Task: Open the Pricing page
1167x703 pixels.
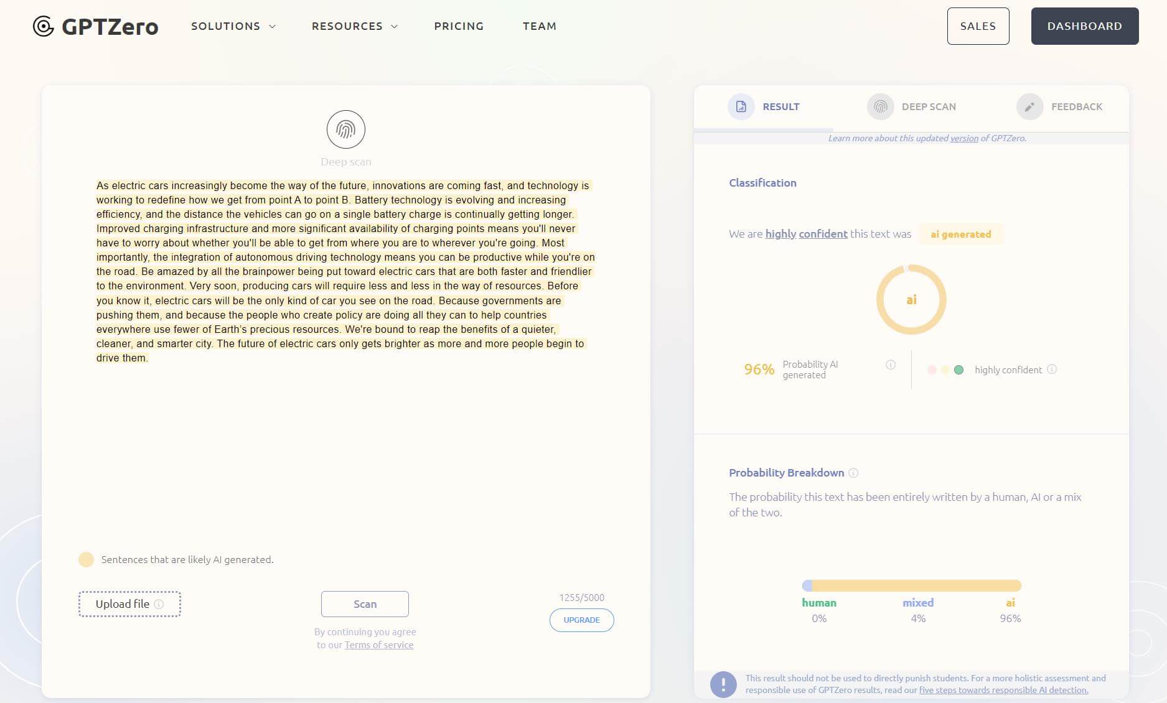Action: click(x=459, y=26)
